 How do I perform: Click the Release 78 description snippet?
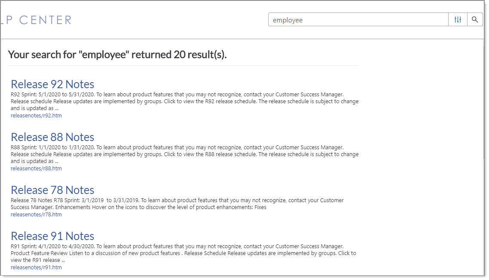[x=177, y=203]
